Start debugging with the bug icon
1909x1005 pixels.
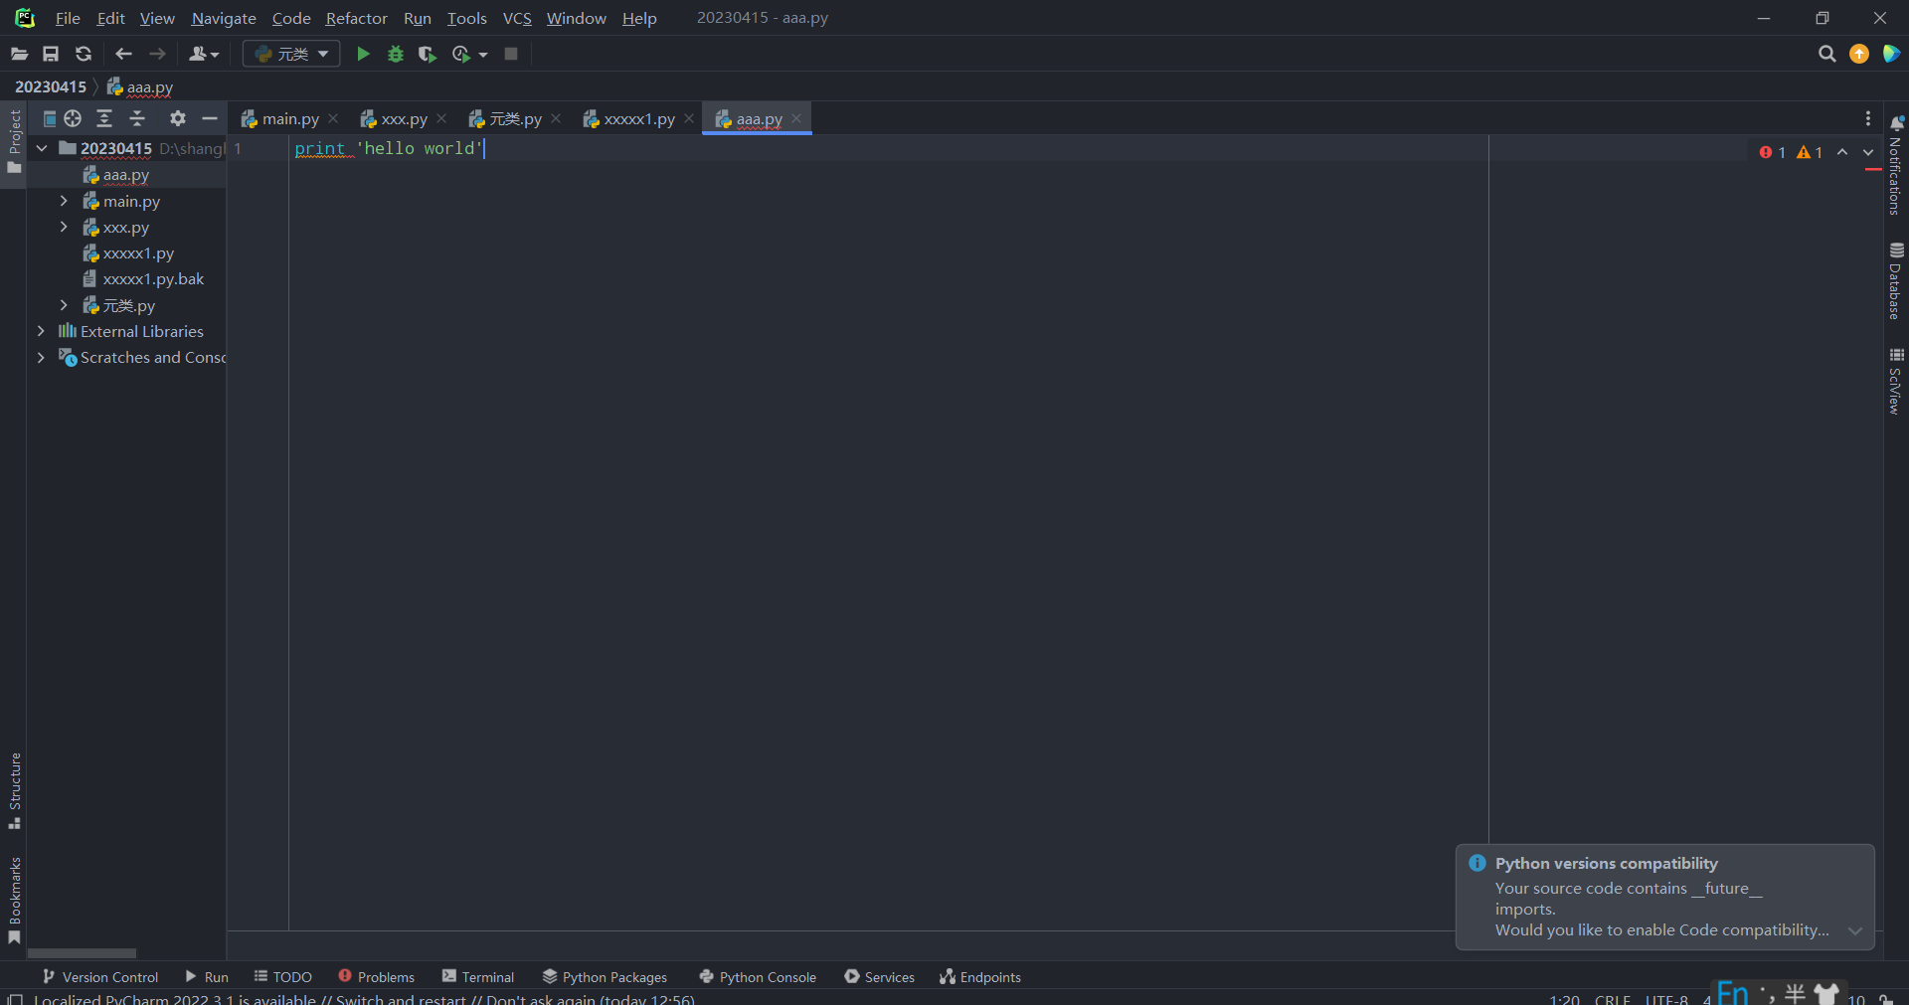point(396,54)
